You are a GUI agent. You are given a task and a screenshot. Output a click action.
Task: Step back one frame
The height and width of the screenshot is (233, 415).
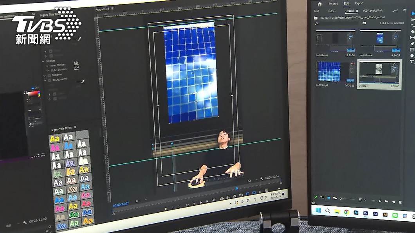click(194, 203)
